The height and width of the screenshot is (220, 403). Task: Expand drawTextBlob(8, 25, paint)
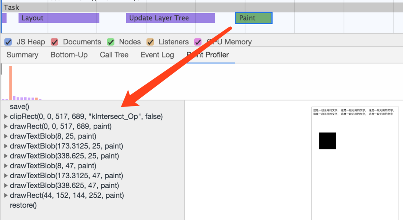(6, 137)
